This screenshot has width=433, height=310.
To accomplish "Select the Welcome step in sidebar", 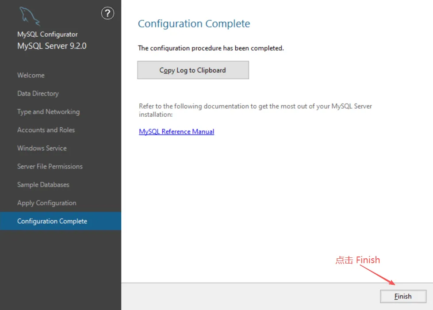I will (31, 75).
